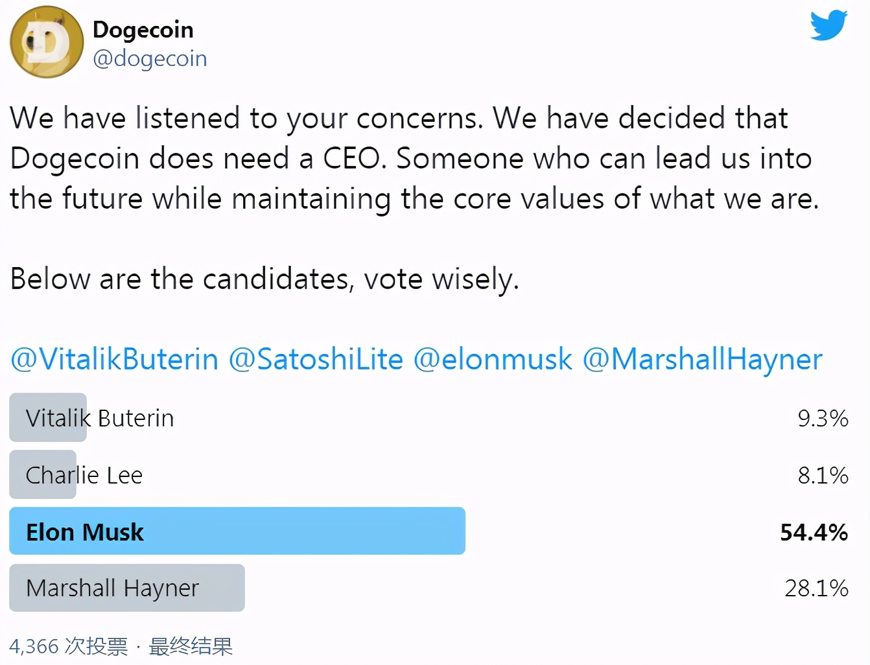Click the 4,366 votes count
870x665 pixels.
point(68,646)
